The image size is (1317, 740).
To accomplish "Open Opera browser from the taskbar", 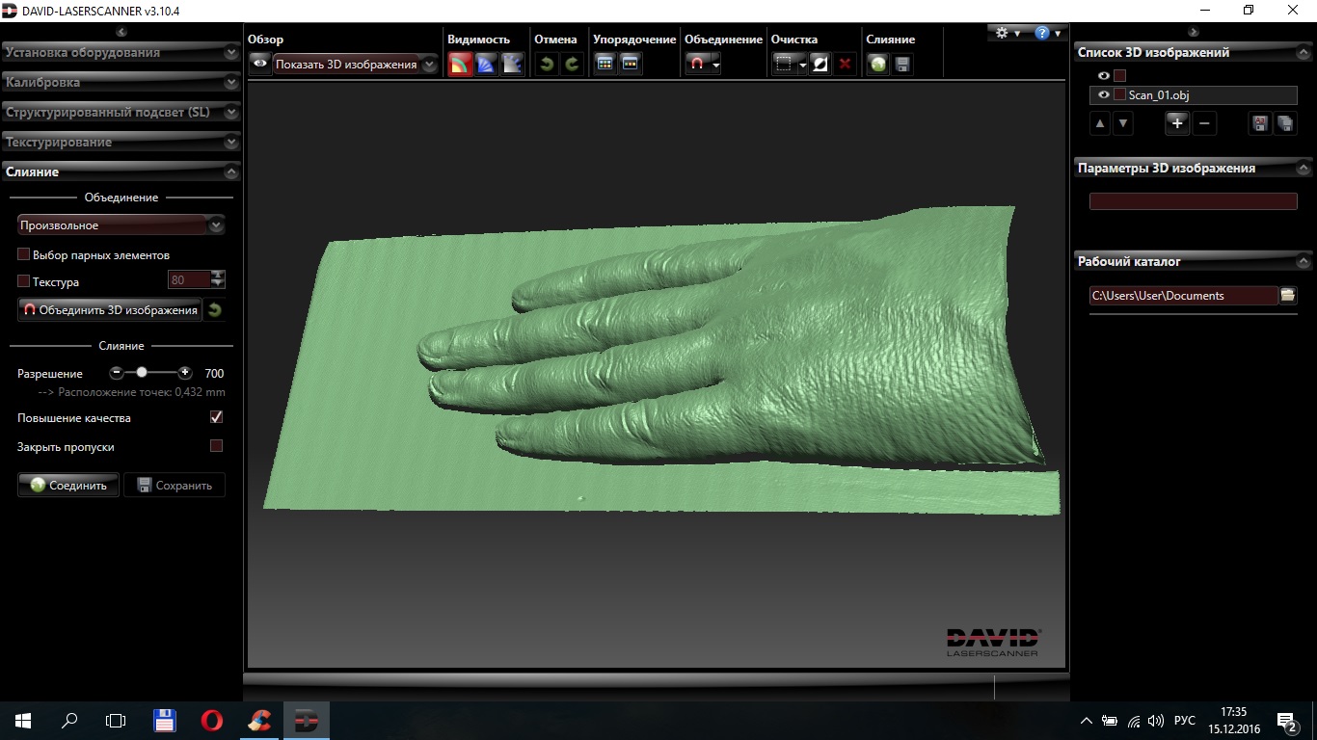I will tap(212, 721).
